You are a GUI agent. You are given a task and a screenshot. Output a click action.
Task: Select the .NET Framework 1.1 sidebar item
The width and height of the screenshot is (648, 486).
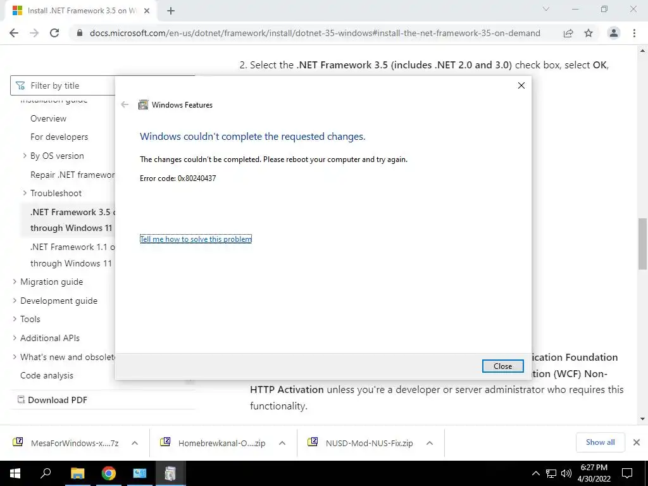click(71, 255)
